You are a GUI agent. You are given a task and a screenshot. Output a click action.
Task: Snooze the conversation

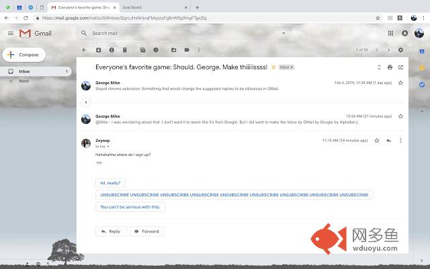(156, 50)
